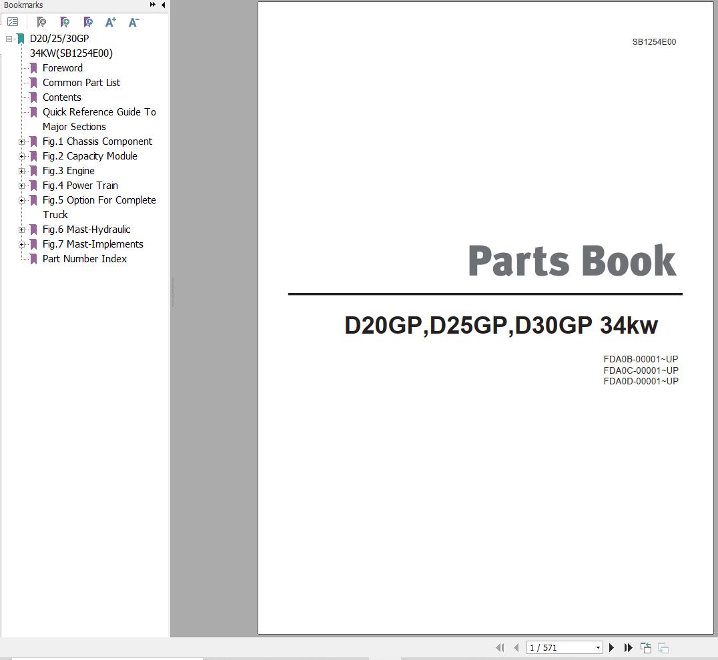Click the FDA0B-00001~UP serial text
The image size is (718, 660).
tap(641, 359)
